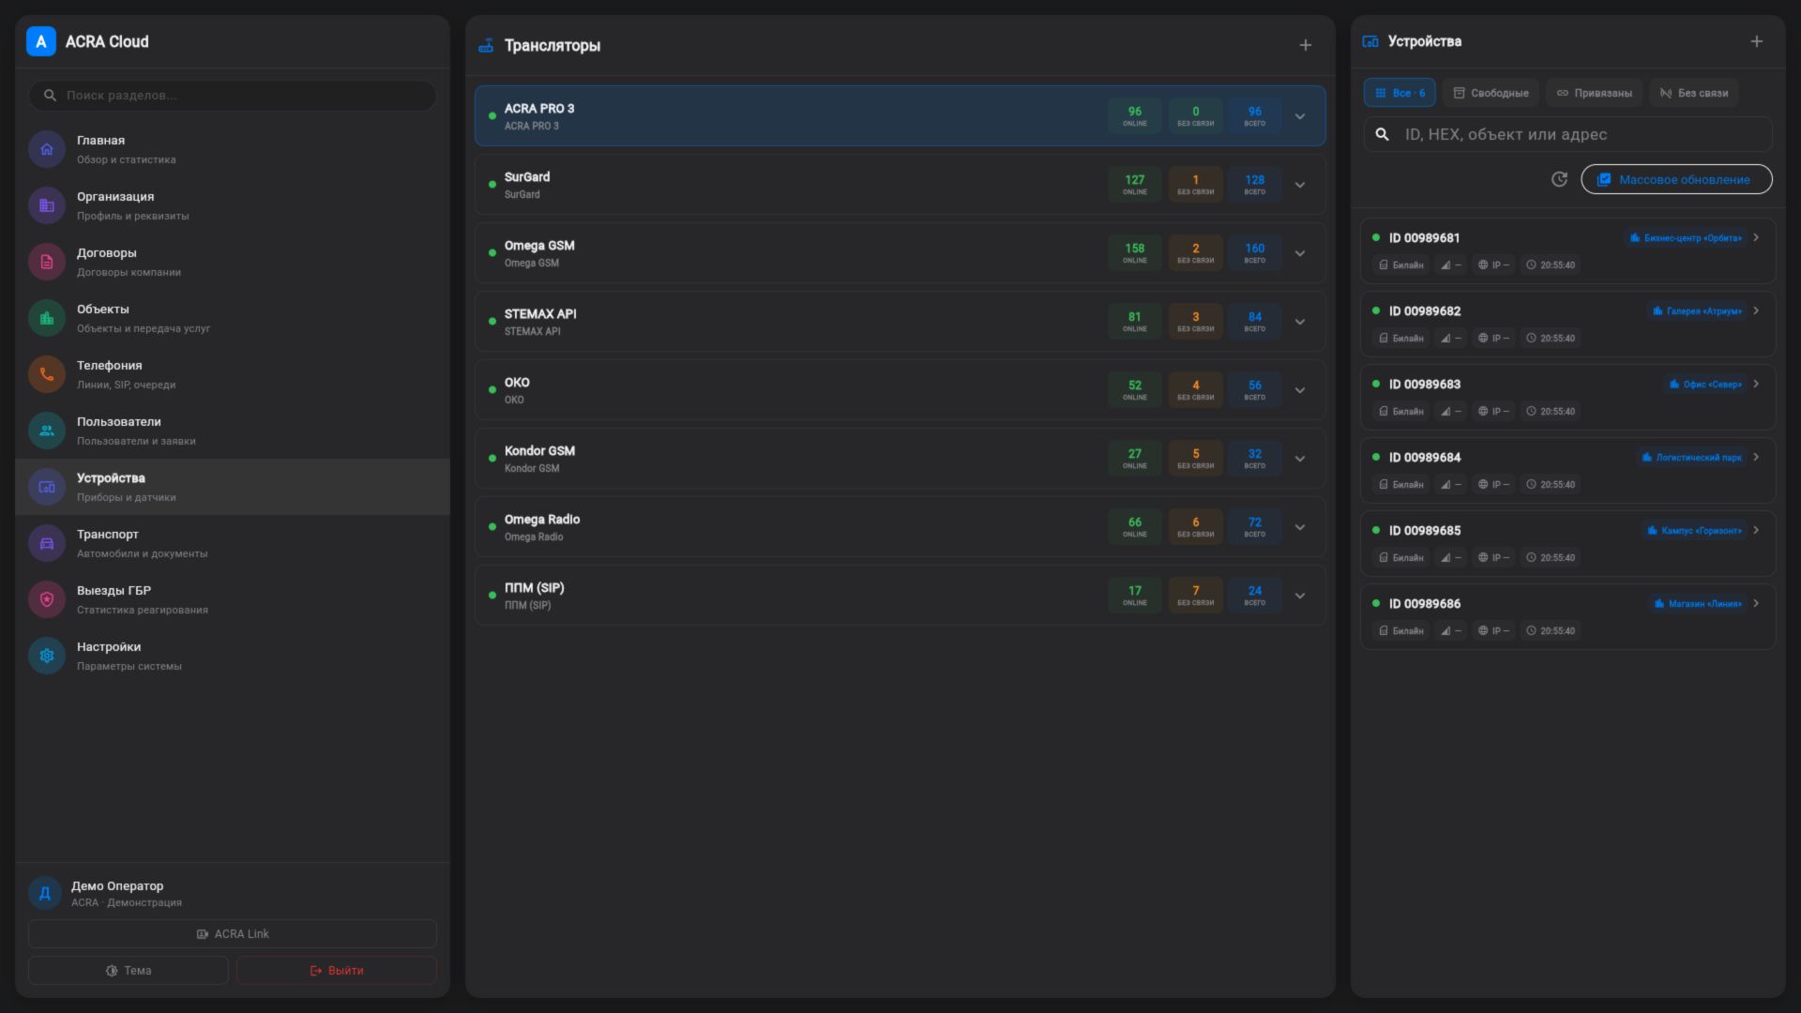Switch to the Без связи filter tab

pyautogui.click(x=1693, y=93)
